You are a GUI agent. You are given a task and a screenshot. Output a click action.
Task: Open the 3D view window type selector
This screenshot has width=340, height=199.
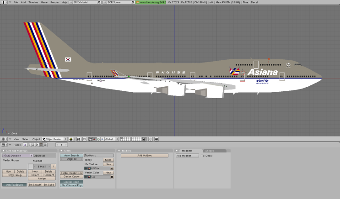pyautogui.click(x=4, y=139)
